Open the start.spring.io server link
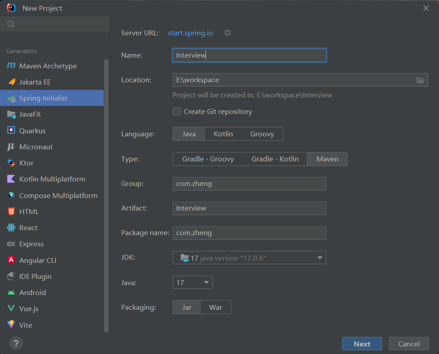The height and width of the screenshot is (354, 439). (x=190, y=33)
